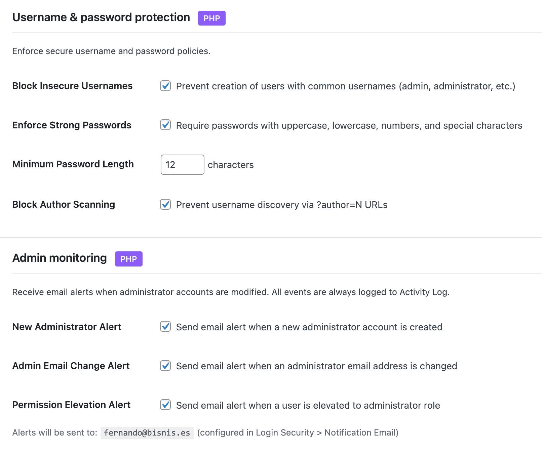The image size is (542, 451).
Task: Toggle the Admin Email Change Alert checkbox
Action: click(165, 366)
